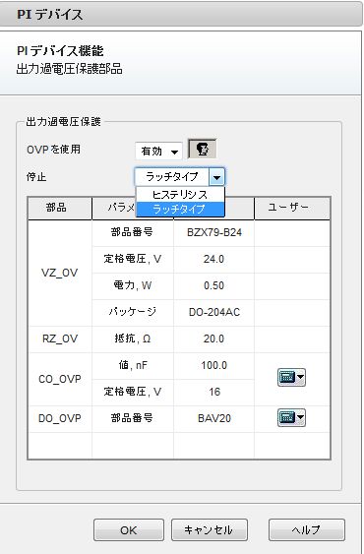Click the 部品 column header
Viewport: 364px width, 554px height.
pyautogui.click(x=60, y=208)
